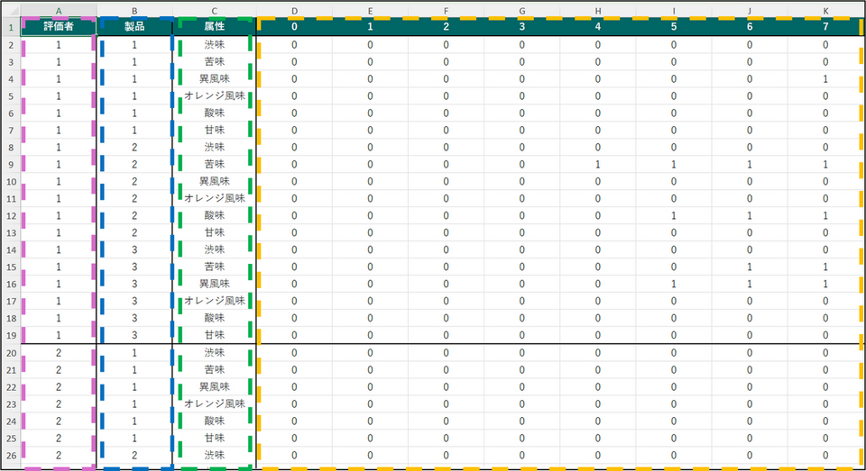Click cell J15 containing 1

750,267
